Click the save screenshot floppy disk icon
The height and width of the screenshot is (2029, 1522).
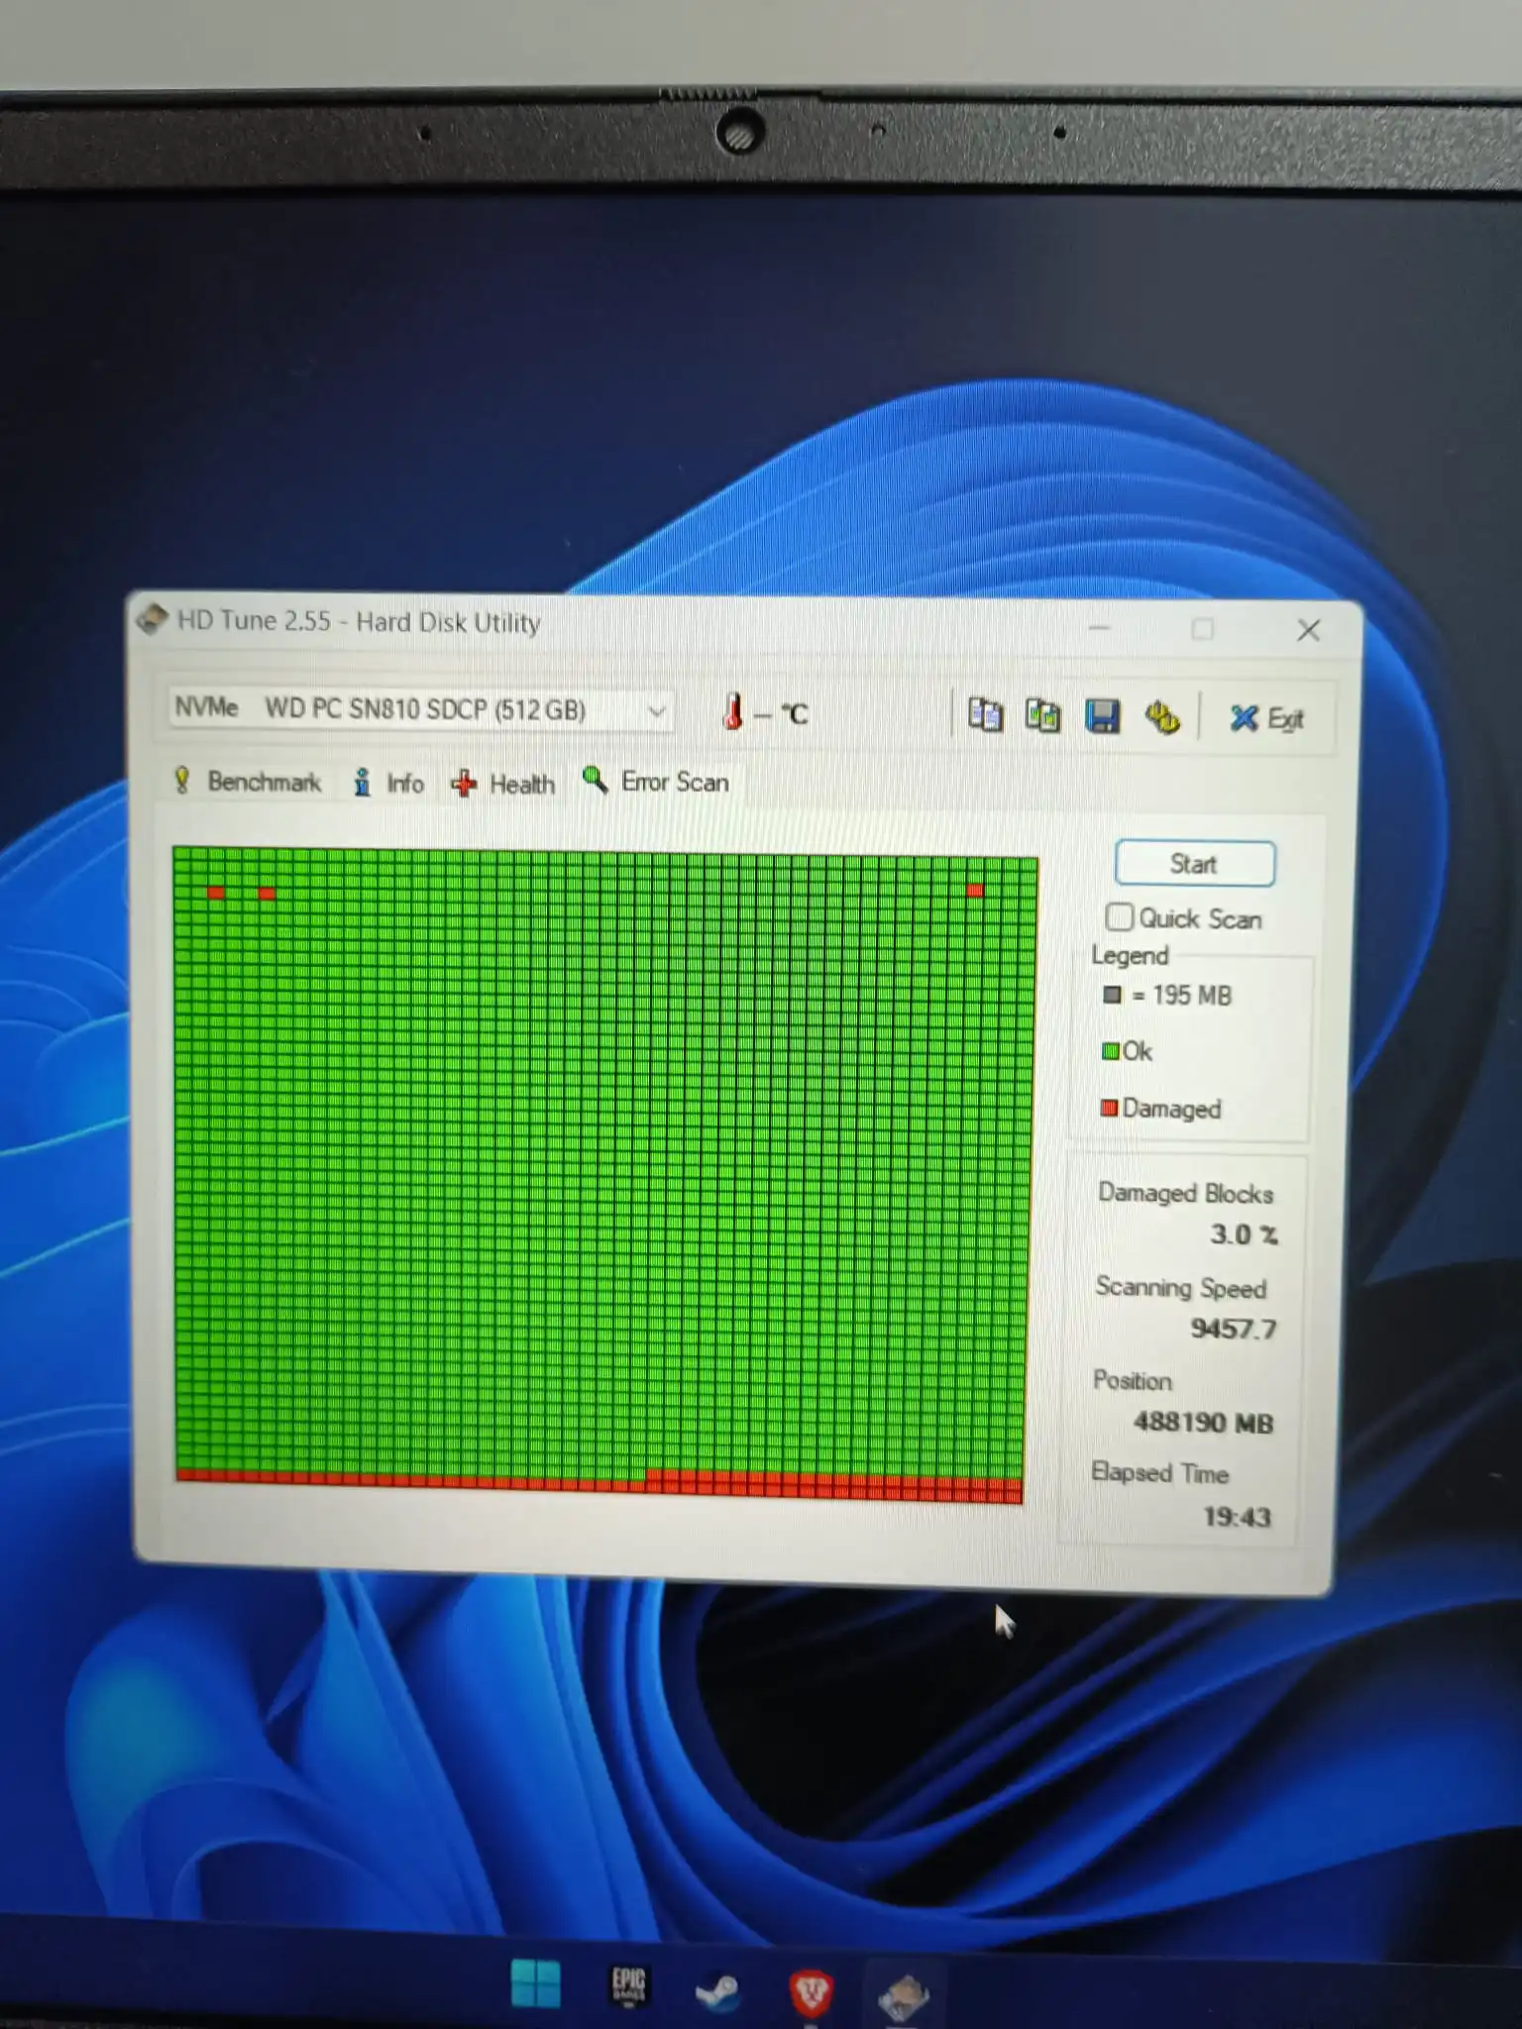(1102, 716)
